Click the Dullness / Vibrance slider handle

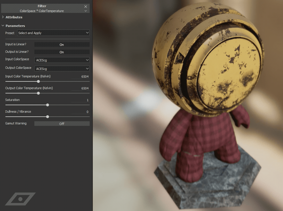tap(48, 117)
